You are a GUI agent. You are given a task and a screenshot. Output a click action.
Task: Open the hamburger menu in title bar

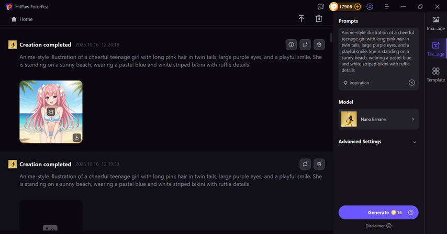pos(387,7)
